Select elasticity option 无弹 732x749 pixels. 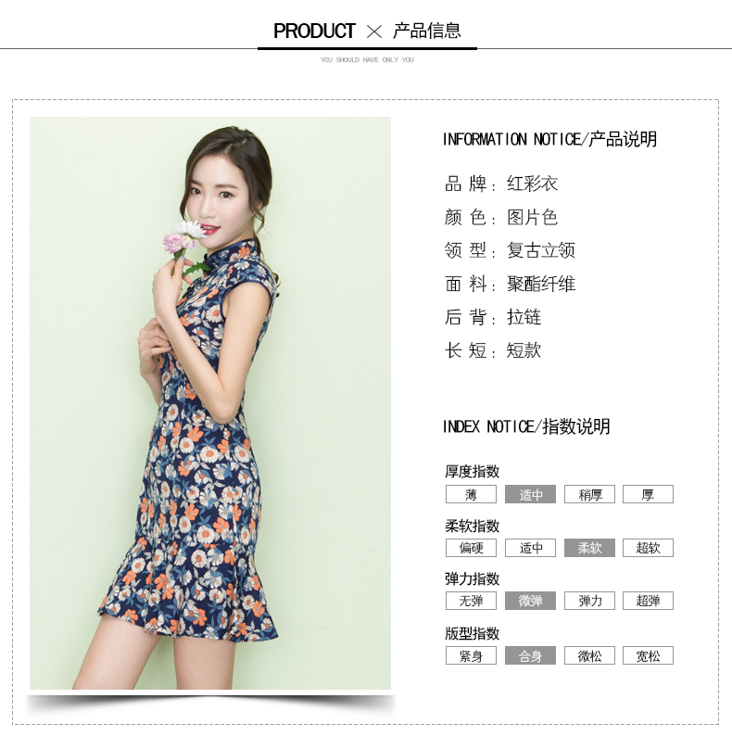471,601
